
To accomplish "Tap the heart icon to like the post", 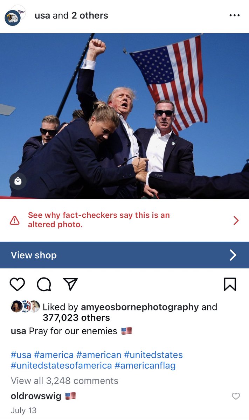I will (x=17, y=284).
